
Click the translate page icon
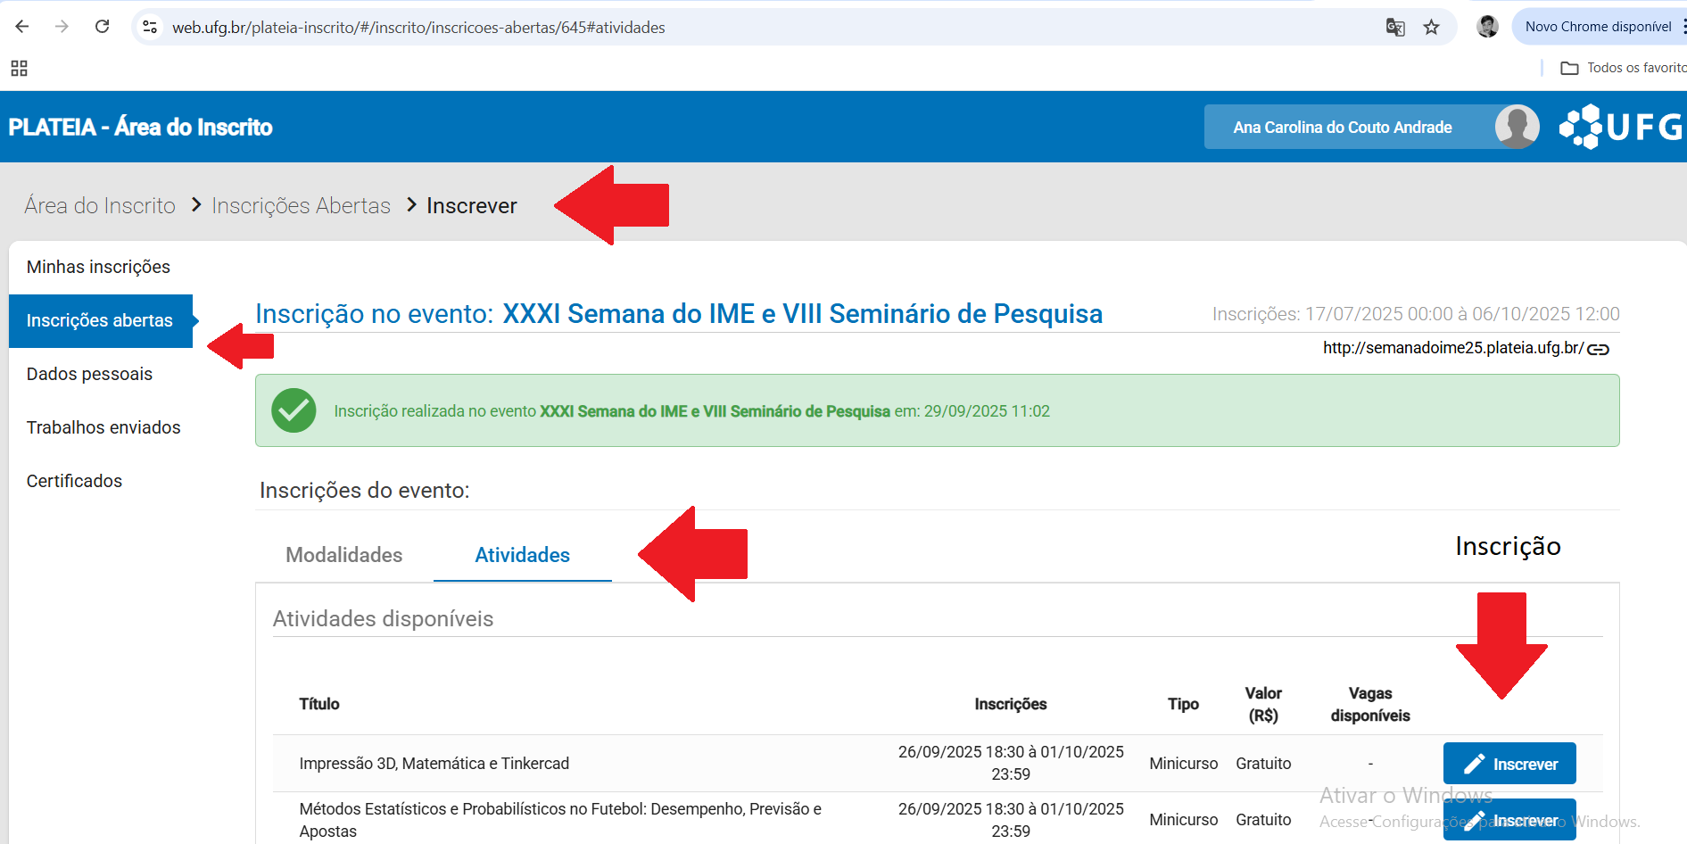pos(1395,28)
